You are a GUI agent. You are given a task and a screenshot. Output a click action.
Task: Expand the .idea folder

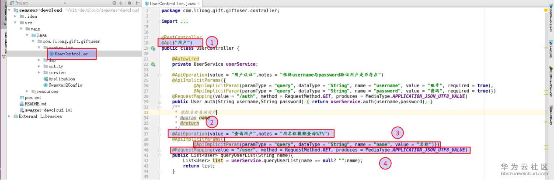[15, 17]
